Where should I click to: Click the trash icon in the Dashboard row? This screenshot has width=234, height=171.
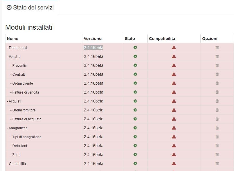pyautogui.click(x=217, y=48)
